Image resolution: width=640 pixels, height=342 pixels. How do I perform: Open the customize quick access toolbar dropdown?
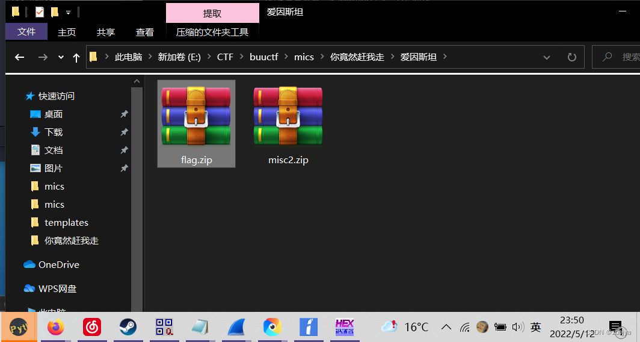click(68, 13)
